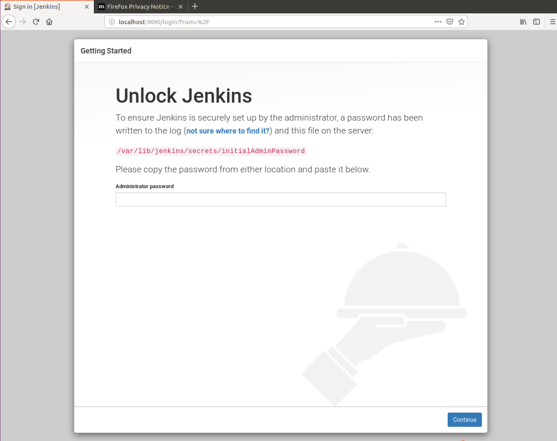Open the Firefox home page icon
Viewport: 557px width, 441px height.
tap(50, 22)
